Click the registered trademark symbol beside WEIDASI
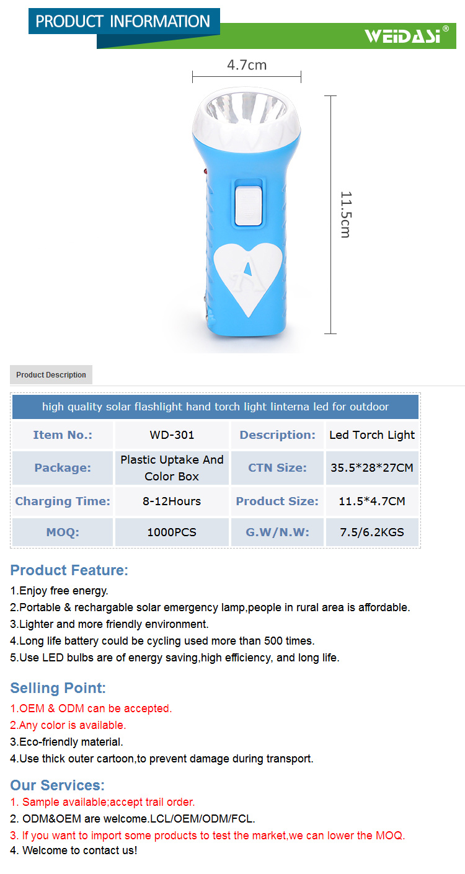 tap(445, 28)
